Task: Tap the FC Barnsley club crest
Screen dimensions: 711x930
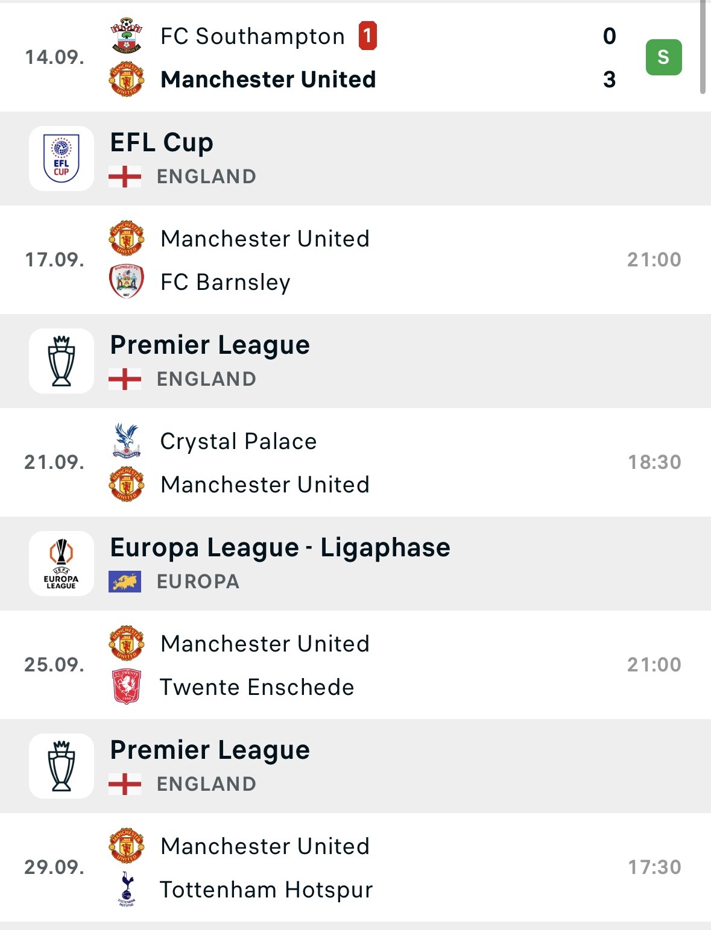Action: click(126, 281)
